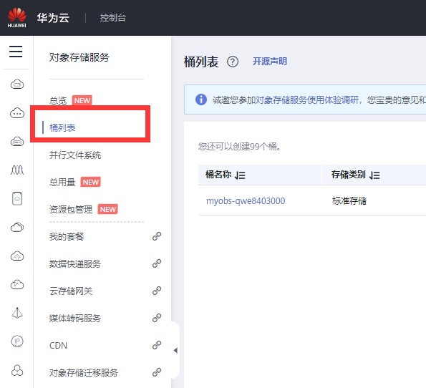Go to 总览 in the navigation
The height and width of the screenshot is (388, 426).
58,100
